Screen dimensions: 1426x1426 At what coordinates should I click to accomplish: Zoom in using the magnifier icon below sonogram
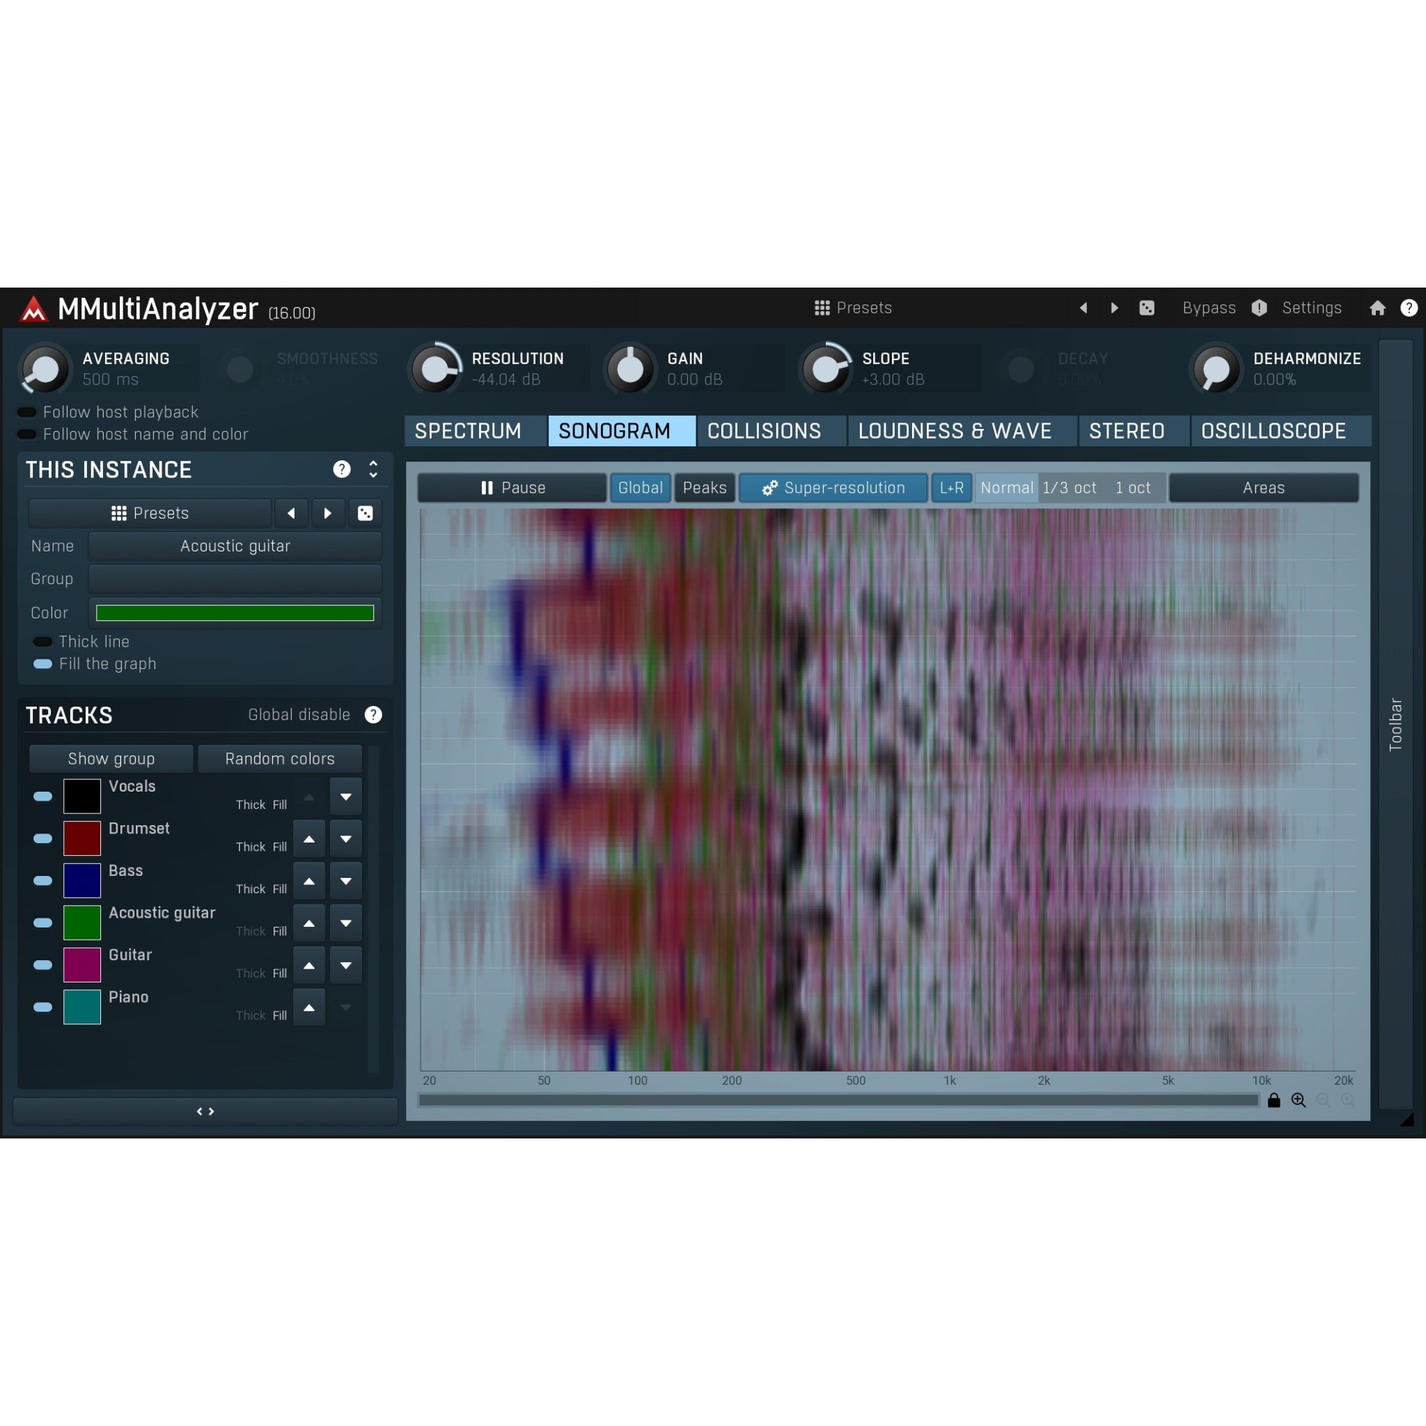1299,1101
